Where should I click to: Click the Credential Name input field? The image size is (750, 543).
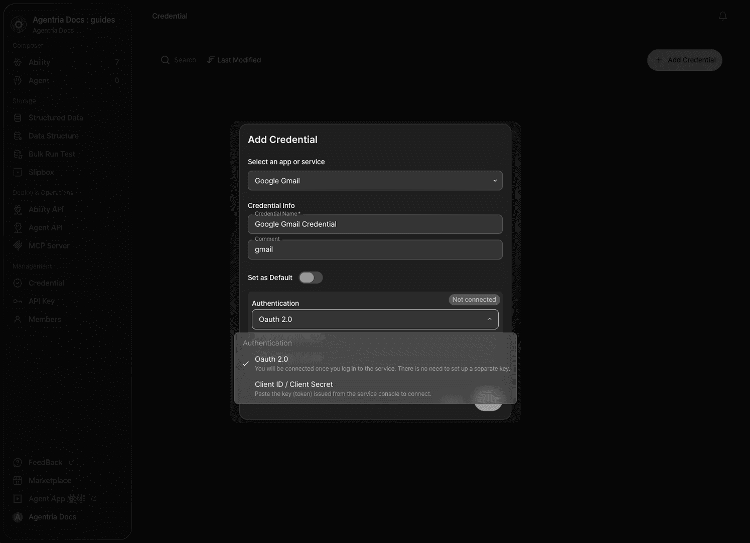tap(375, 224)
